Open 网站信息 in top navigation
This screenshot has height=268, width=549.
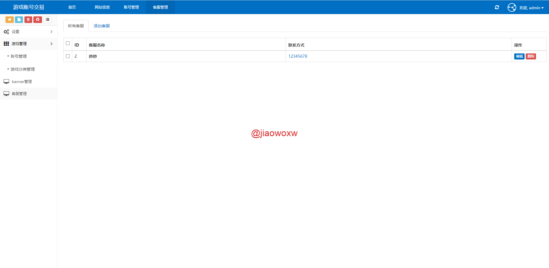point(102,7)
